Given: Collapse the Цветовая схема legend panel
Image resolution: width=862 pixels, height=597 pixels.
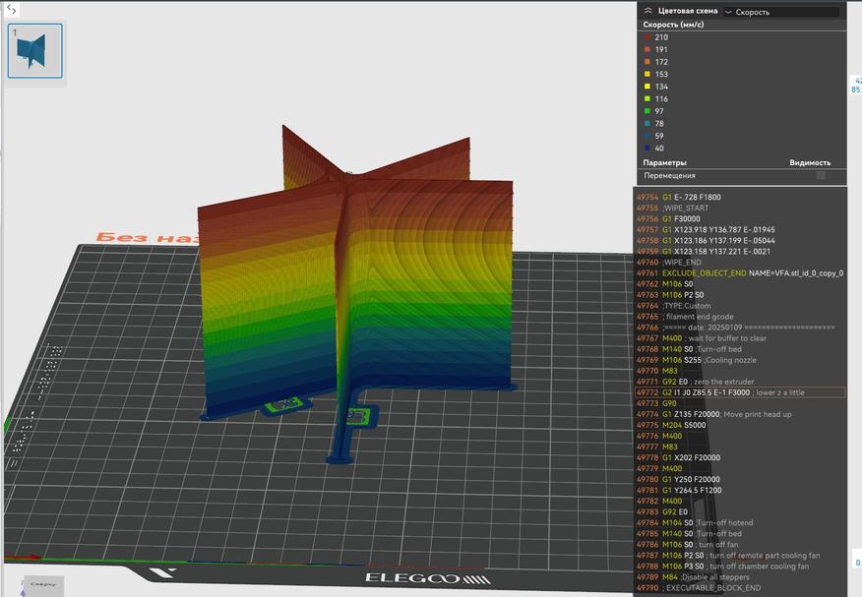Looking at the screenshot, I should tap(648, 11).
